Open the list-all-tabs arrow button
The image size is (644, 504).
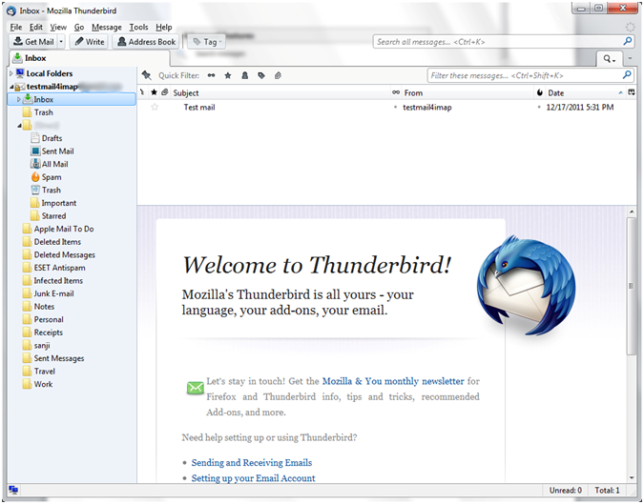click(x=630, y=59)
